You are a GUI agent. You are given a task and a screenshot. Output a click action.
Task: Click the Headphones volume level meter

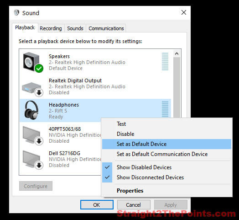165,109
